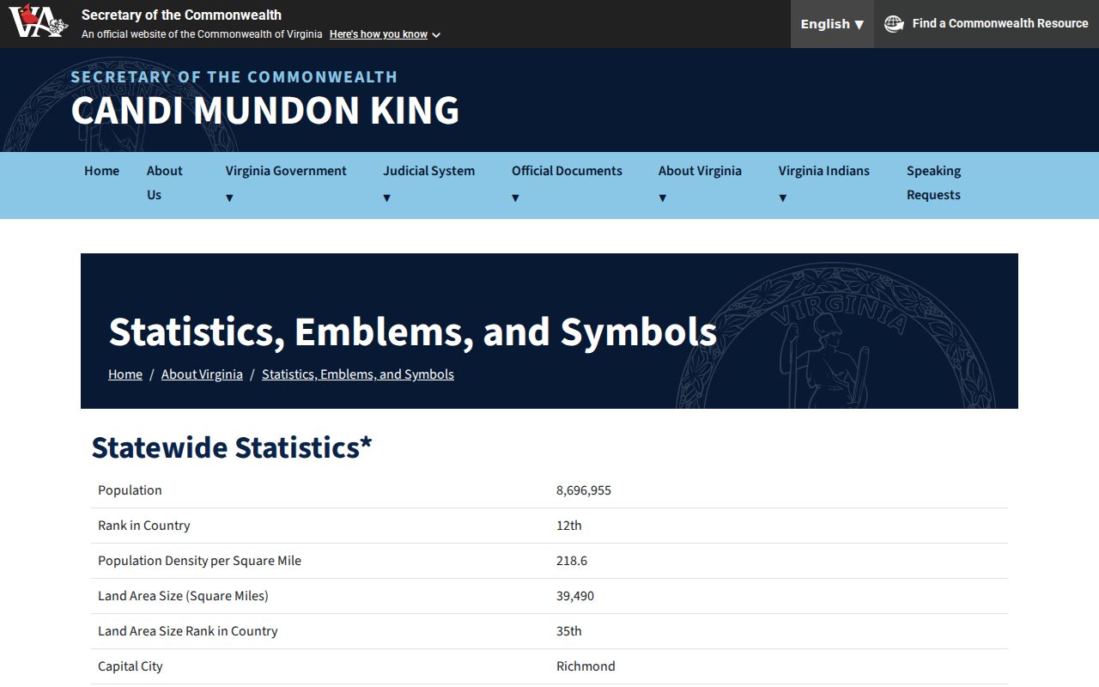Viewport: 1099px width, 687px height.
Task: Open the English language dropdown
Action: [832, 24]
